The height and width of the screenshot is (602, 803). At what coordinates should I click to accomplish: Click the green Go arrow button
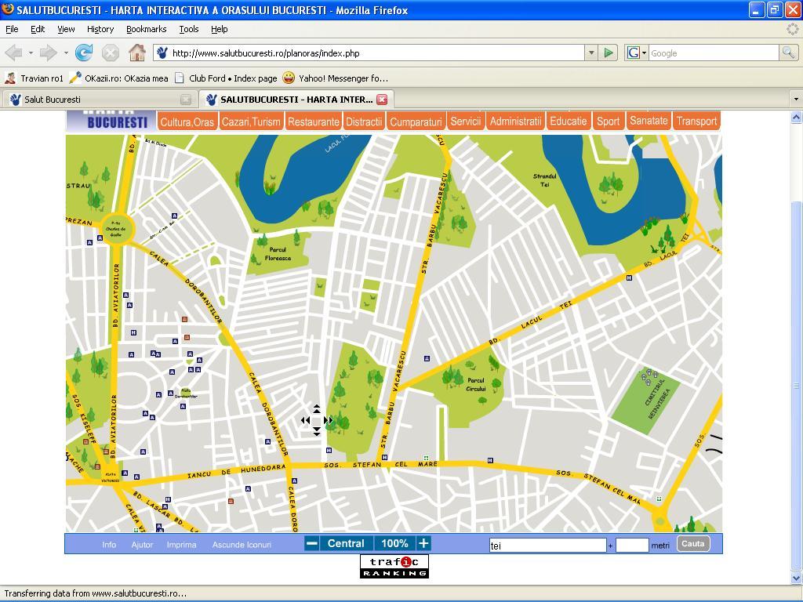click(x=609, y=53)
